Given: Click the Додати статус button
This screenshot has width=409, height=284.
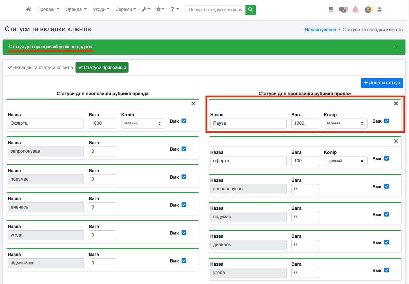Looking at the screenshot, I should coord(382,83).
